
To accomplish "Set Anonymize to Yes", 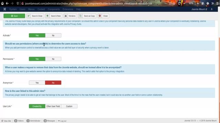I will [x=37, y=83].
